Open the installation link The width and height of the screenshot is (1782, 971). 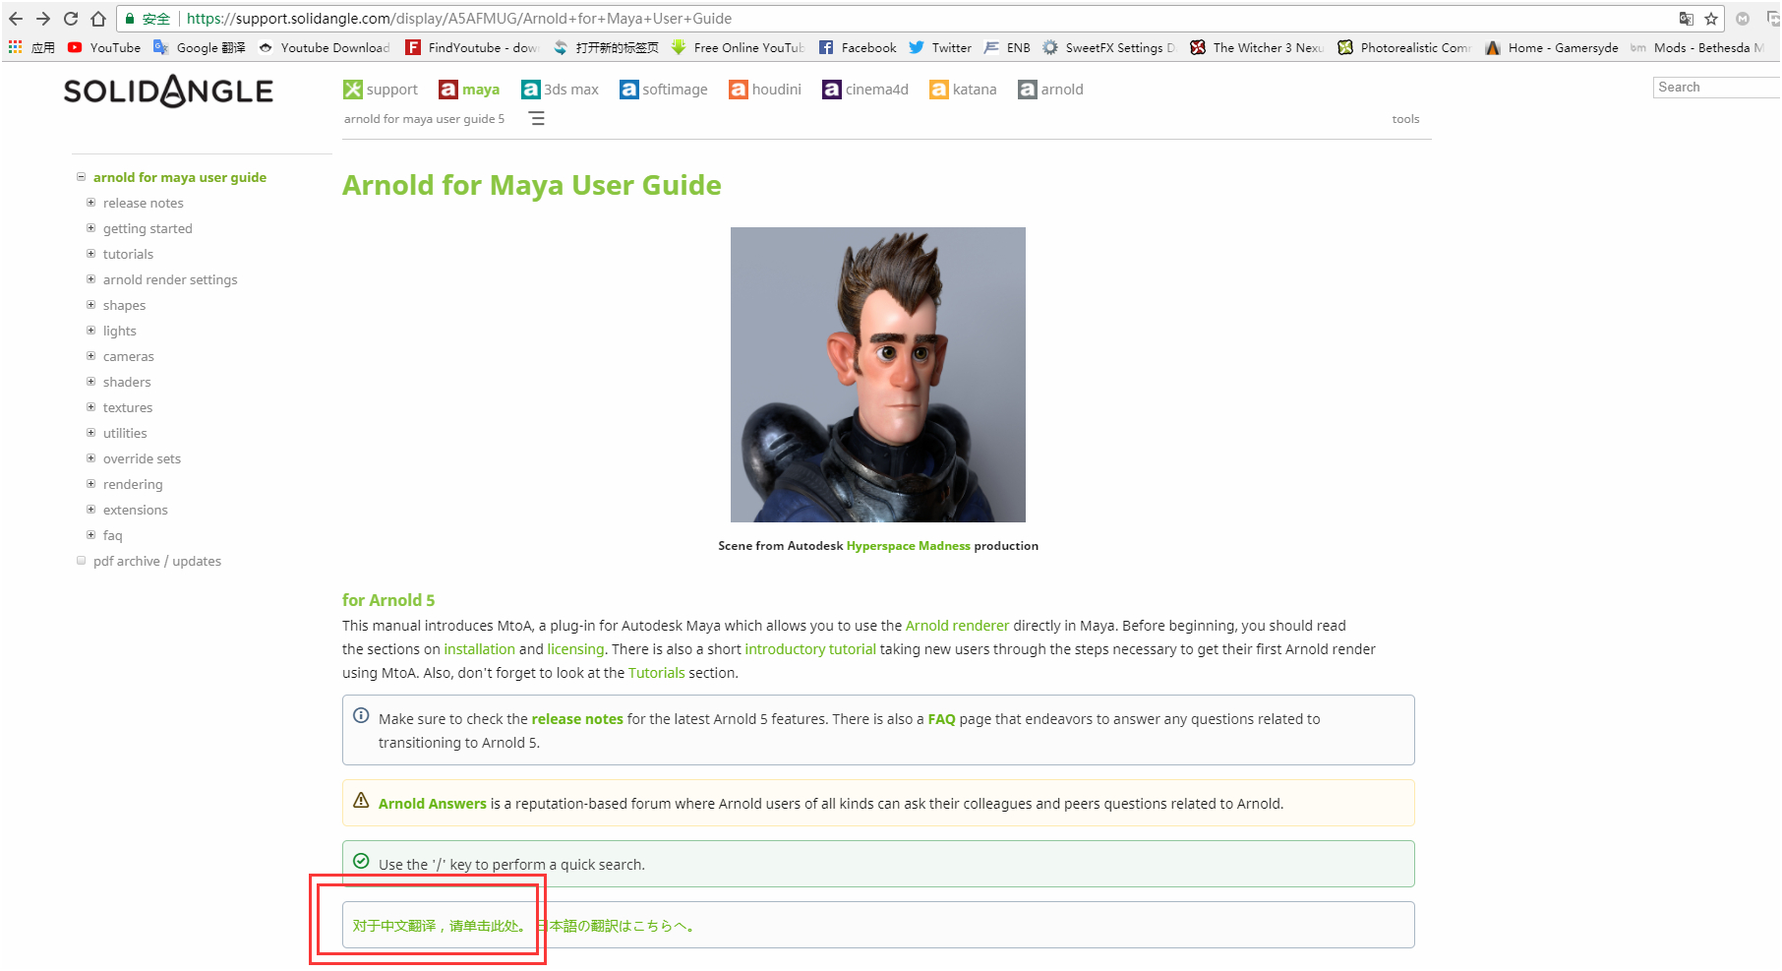[479, 649]
